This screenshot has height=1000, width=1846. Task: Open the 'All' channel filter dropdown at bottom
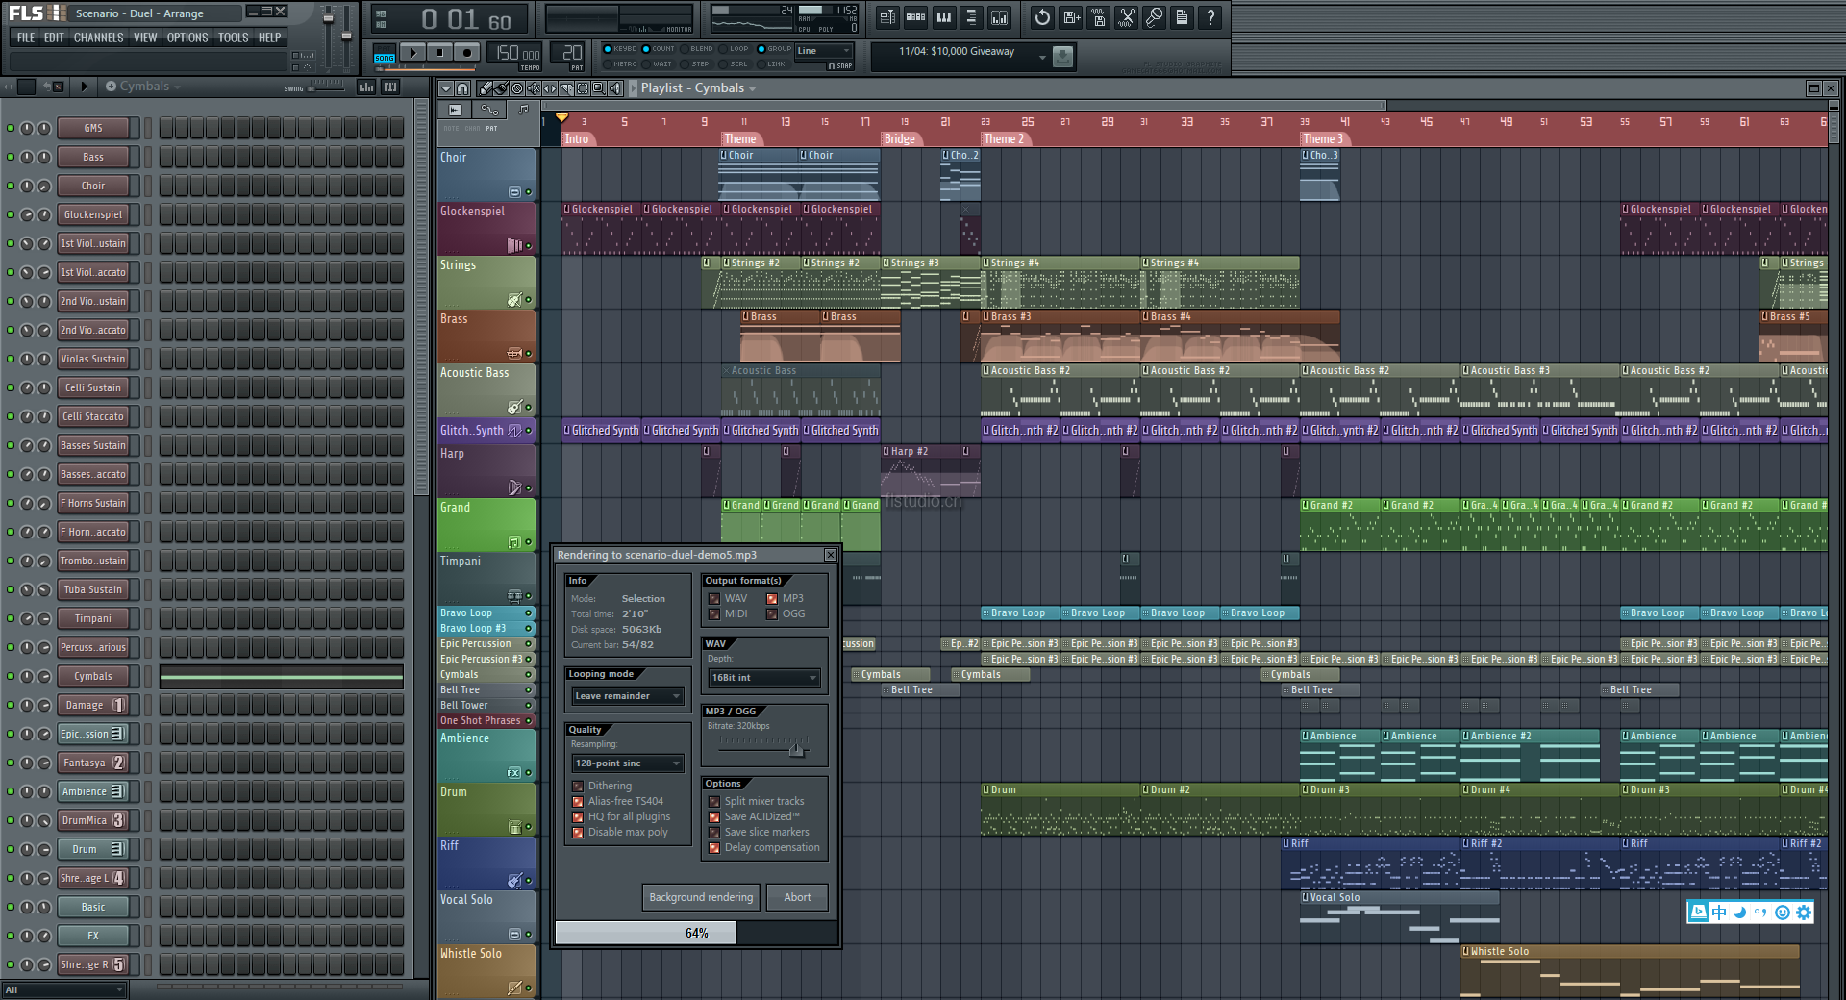(x=63, y=989)
